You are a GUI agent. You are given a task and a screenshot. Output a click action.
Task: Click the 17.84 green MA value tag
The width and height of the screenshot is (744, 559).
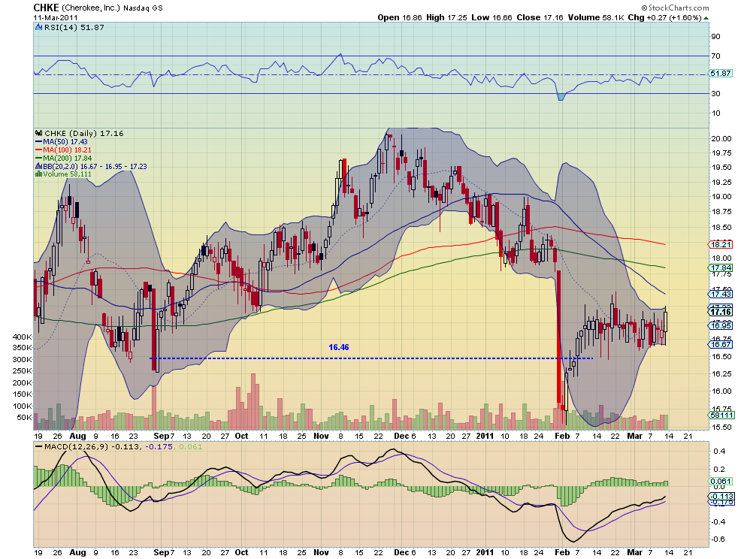coord(720,268)
